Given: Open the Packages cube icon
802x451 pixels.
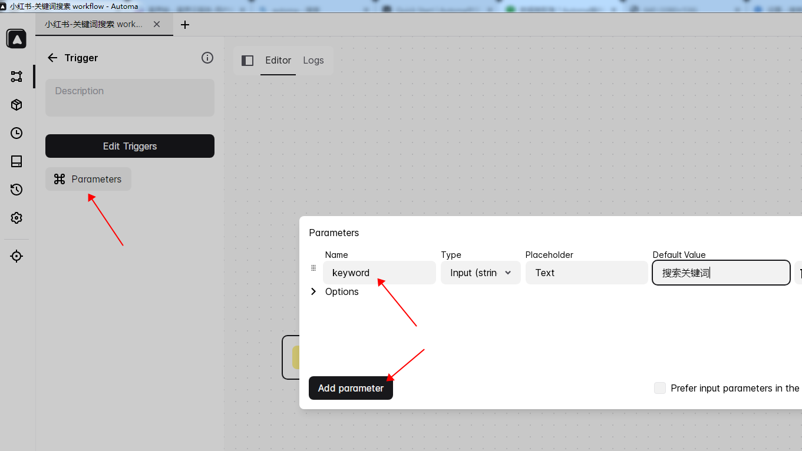Looking at the screenshot, I should (16, 105).
